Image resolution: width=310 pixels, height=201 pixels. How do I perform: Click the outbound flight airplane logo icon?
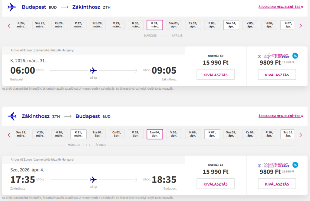tap(12, 7)
